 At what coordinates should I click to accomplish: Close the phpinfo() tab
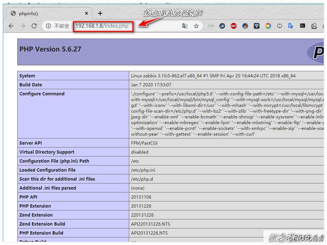point(87,13)
